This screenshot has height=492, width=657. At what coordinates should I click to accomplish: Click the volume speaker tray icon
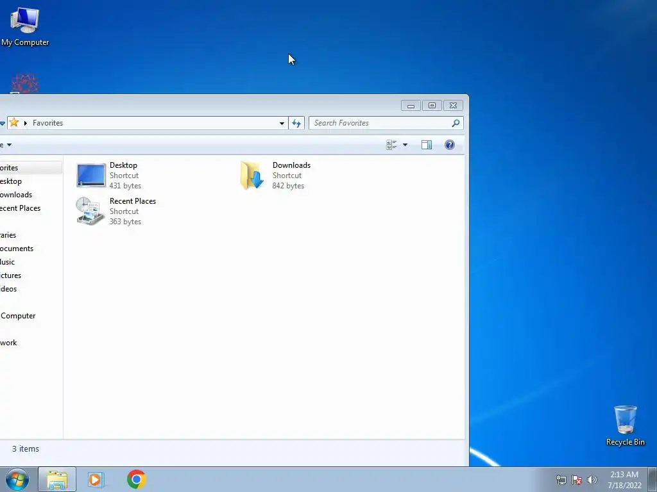[x=592, y=480]
